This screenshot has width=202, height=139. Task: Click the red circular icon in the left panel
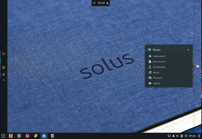[4, 54]
